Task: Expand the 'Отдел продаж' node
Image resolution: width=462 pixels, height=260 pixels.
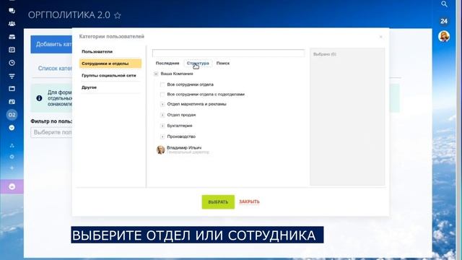Action: 162,116
